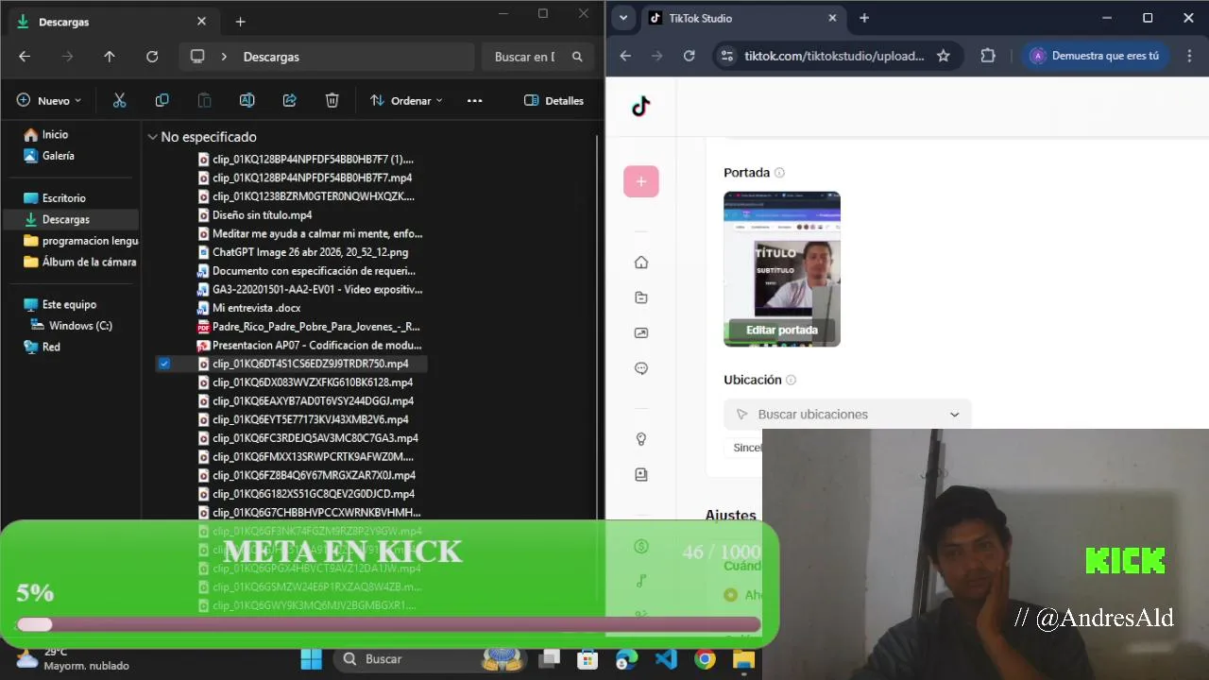Expand the chevron before Descargas in address bar
The height and width of the screenshot is (680, 1209).
224,57
